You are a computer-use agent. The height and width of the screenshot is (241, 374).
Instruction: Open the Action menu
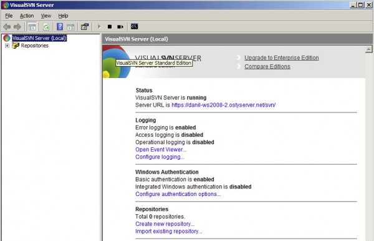pos(27,16)
